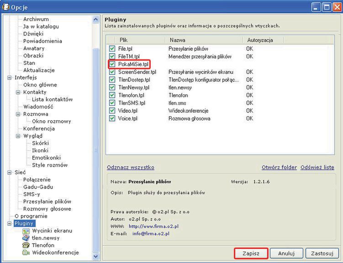Click the tree scrollbar down arrow

[x=95, y=256]
